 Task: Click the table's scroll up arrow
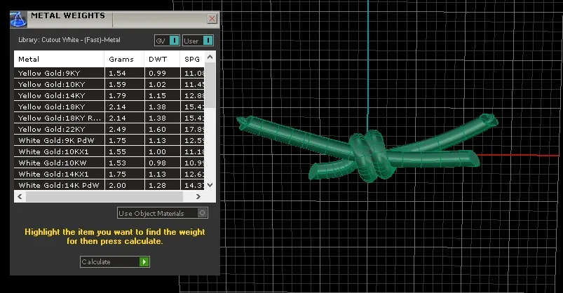(210, 57)
